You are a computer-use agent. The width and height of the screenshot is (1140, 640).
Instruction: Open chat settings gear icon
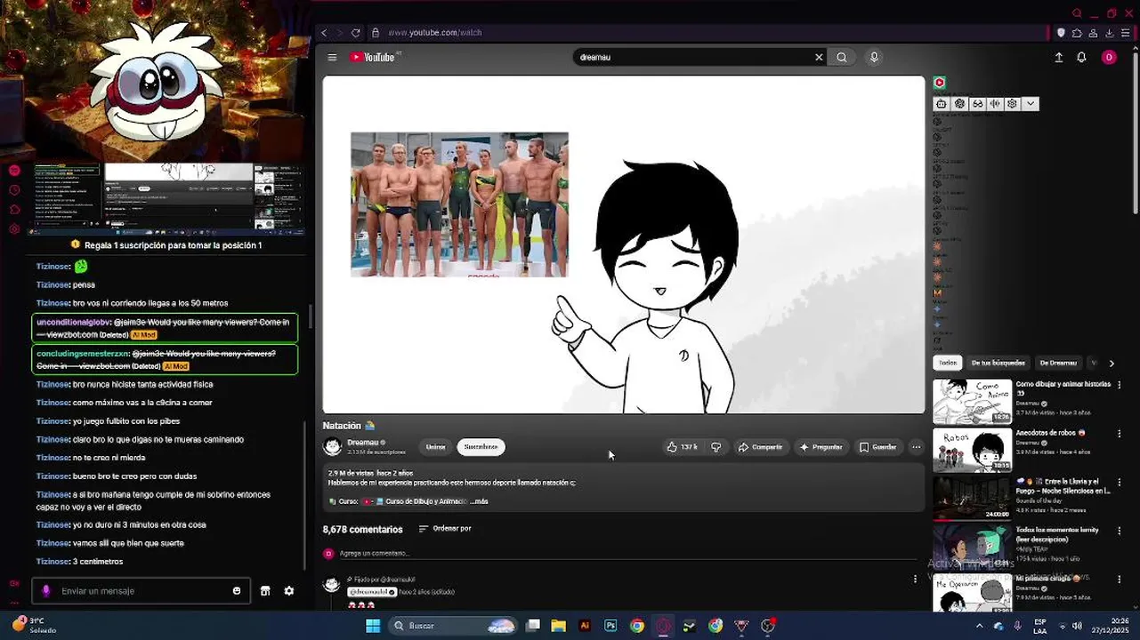click(x=289, y=591)
